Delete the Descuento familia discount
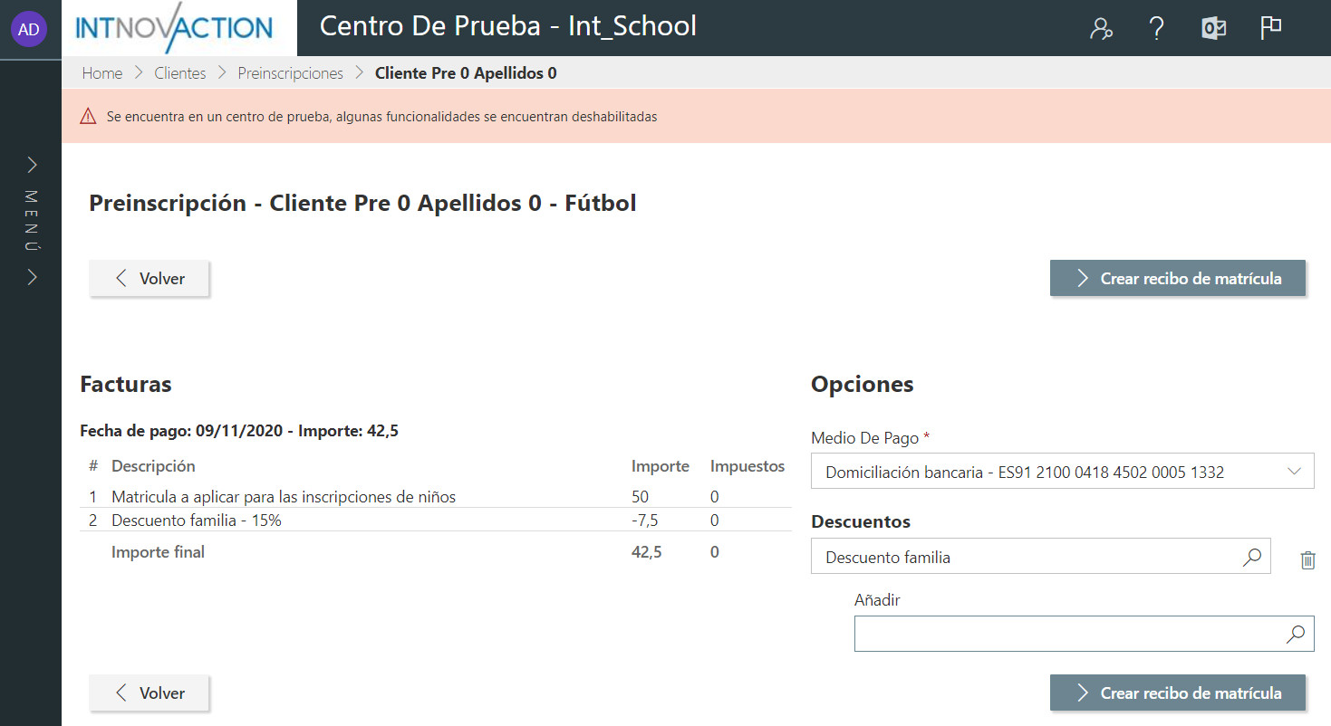 click(x=1307, y=560)
